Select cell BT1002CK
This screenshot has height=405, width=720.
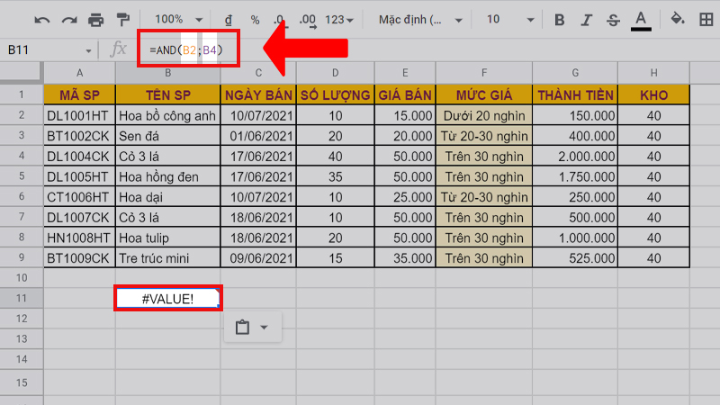pyautogui.click(x=79, y=136)
